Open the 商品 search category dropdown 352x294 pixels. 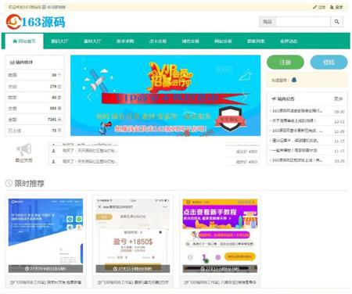click(268, 22)
